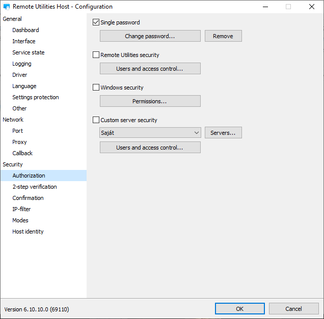The width and height of the screenshot is (324, 319).
Task: Select Dashboard in the settings tree
Action: click(x=25, y=30)
